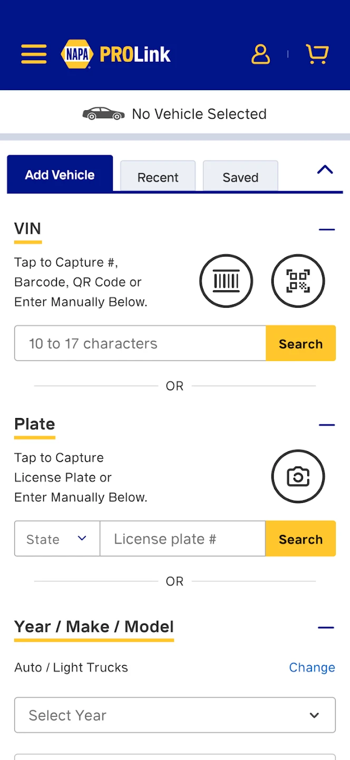Collapse the Add Vehicle panel chevron
Screen dimensions: 350x760
click(x=325, y=170)
